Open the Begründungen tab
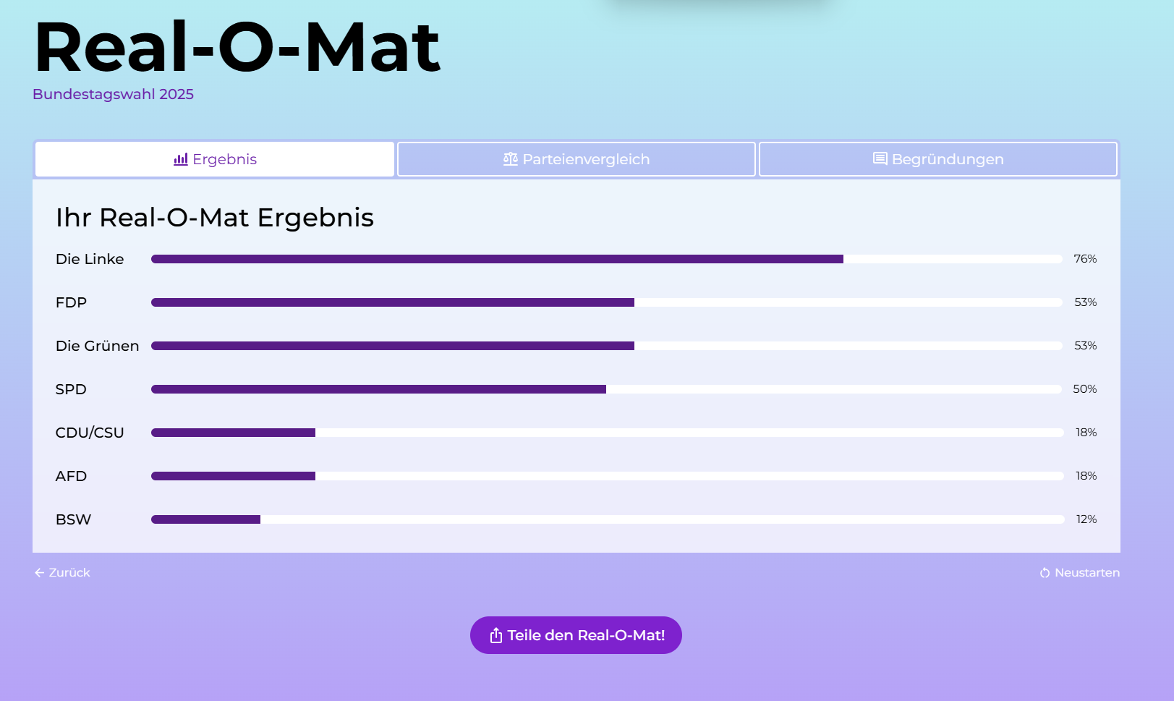1174x701 pixels. pos(938,159)
